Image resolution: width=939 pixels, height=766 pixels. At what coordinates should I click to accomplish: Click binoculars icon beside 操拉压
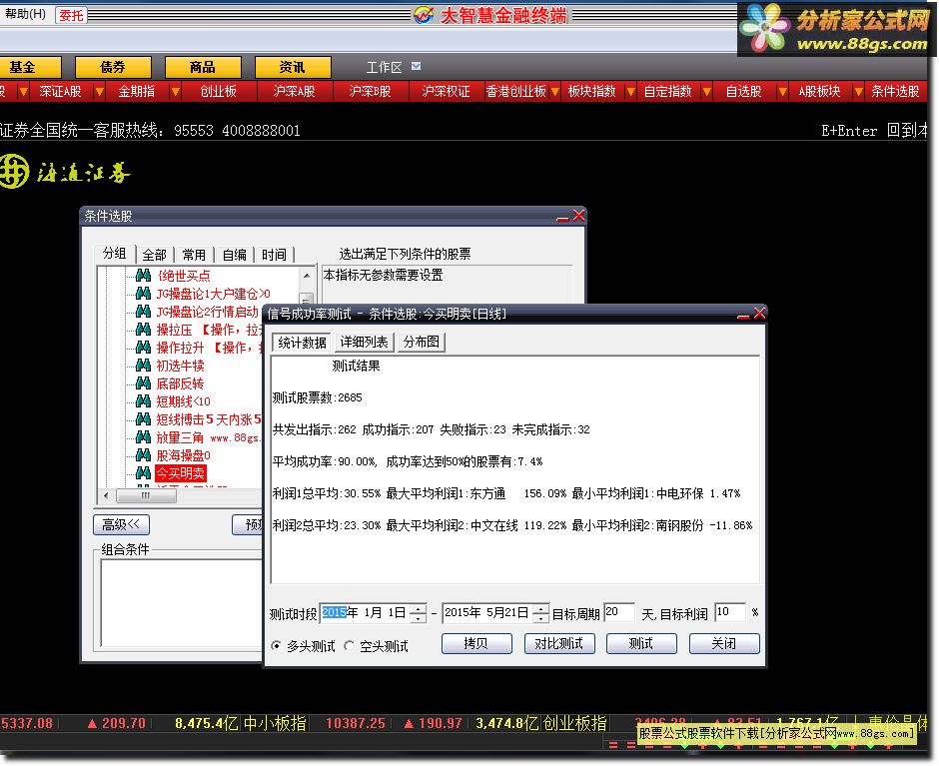tap(143, 330)
